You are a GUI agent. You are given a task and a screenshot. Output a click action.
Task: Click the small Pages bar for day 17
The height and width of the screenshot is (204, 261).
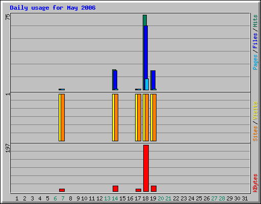139,89
